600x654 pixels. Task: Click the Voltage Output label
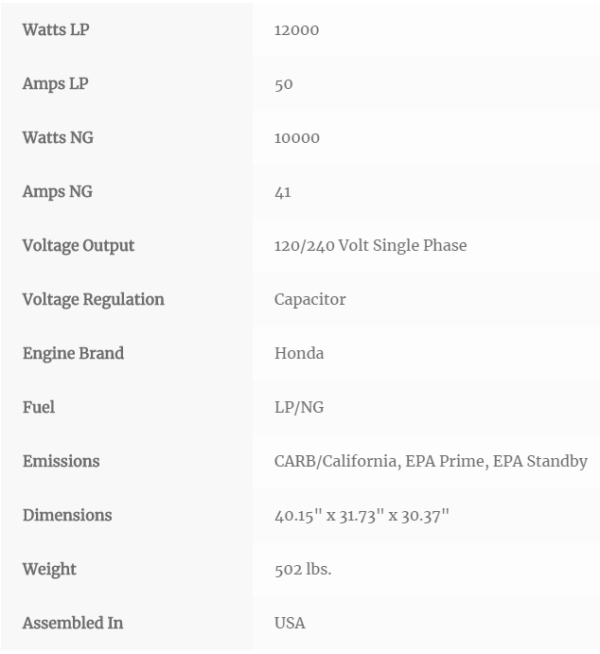tap(79, 246)
